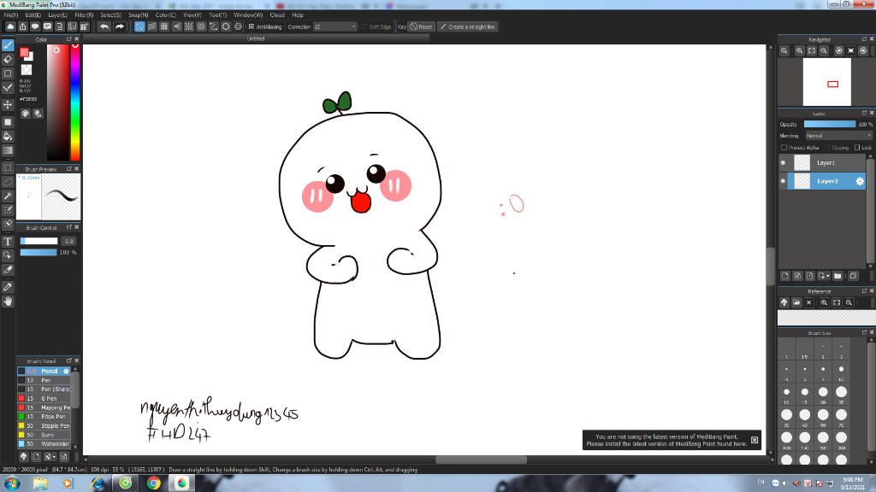
Task: Open the Snap menu
Action: (138, 15)
